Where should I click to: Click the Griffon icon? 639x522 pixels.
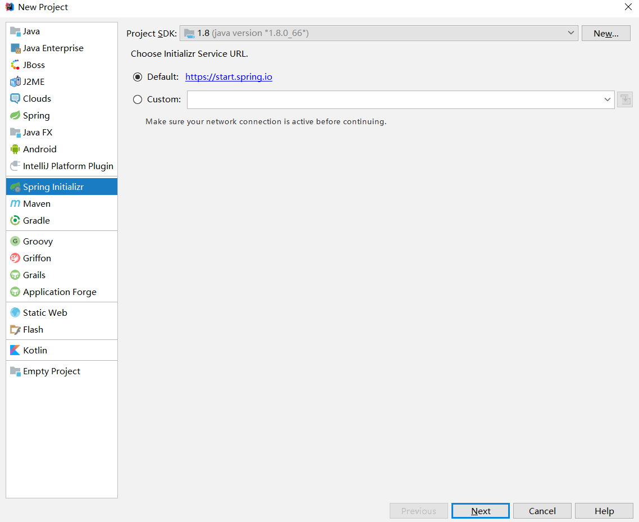[x=15, y=258]
